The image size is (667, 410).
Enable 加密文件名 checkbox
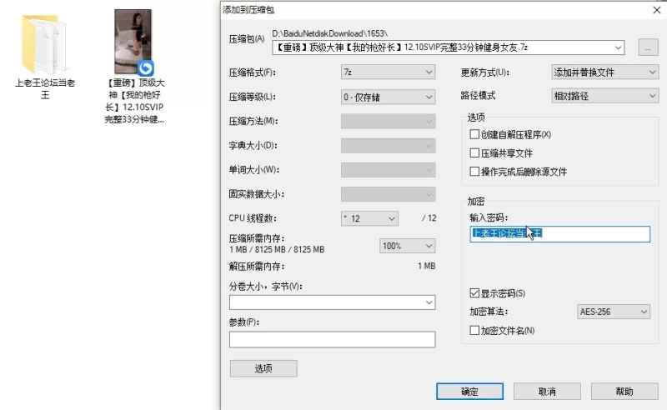[474, 330]
